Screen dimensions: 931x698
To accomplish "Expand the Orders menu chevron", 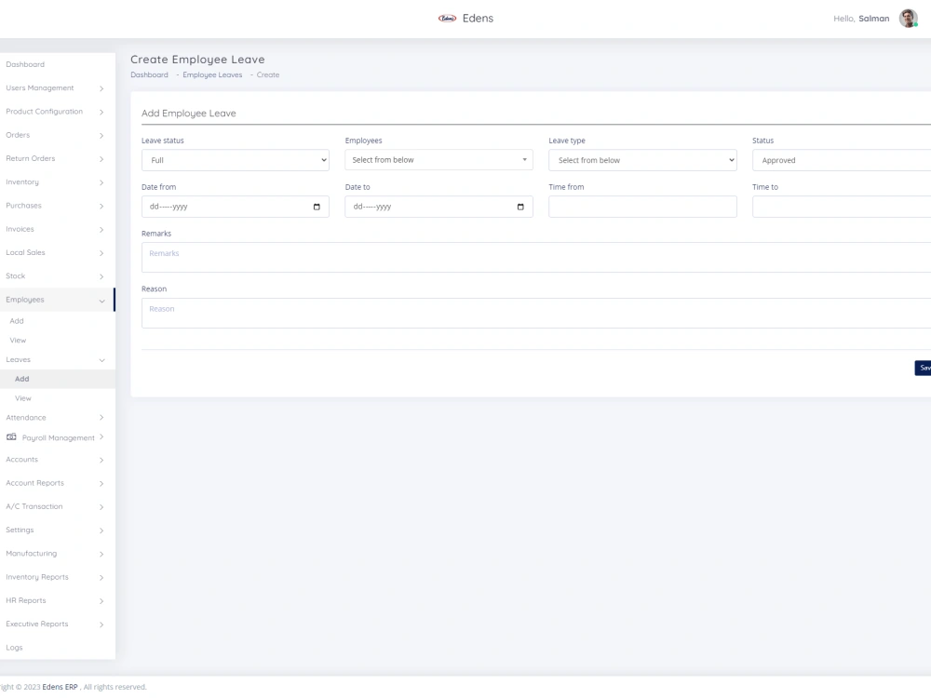I will 101,135.
